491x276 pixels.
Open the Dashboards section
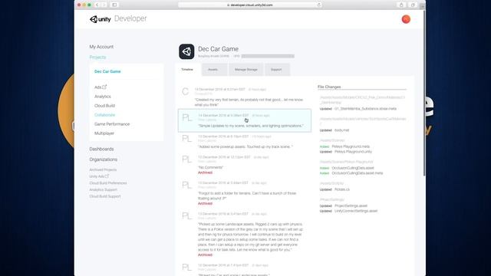pos(101,149)
